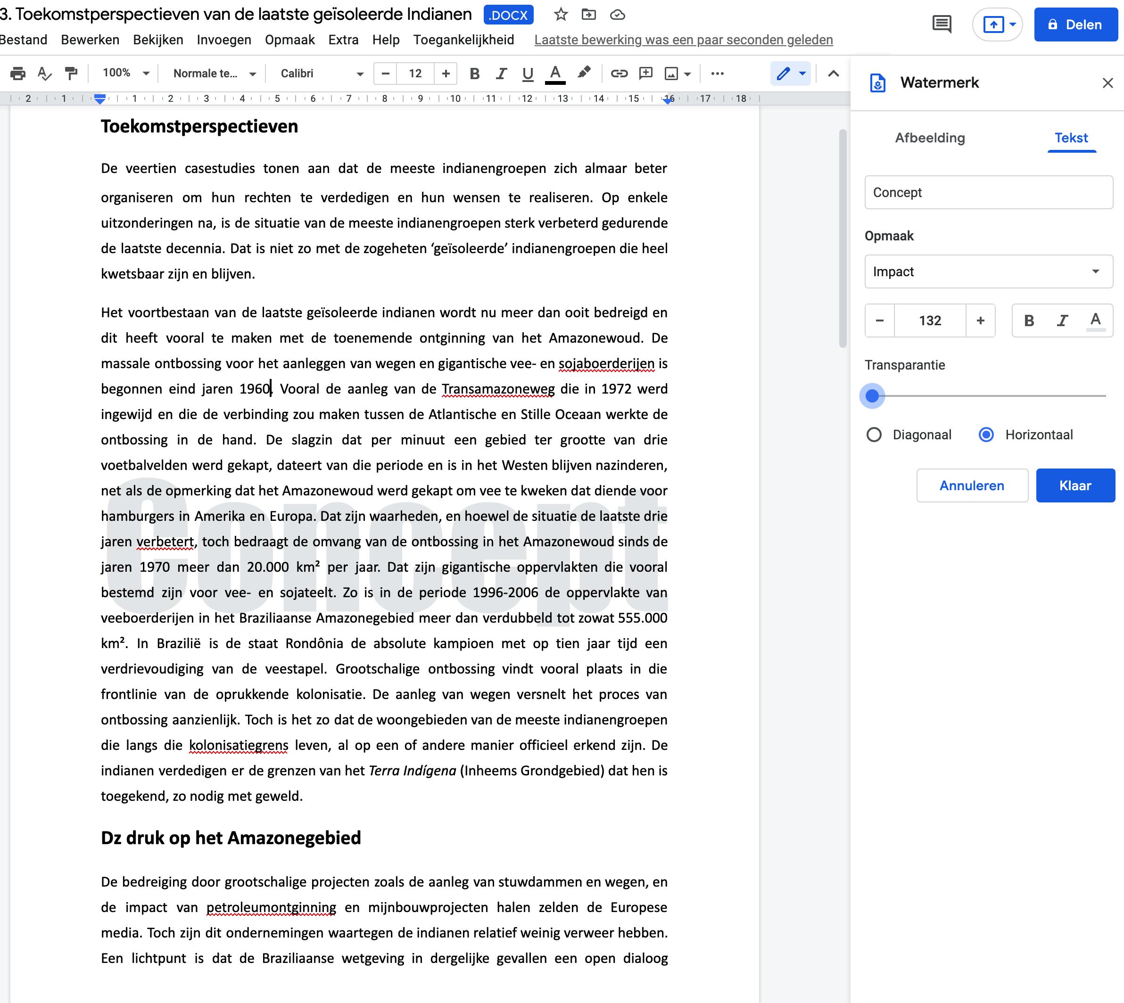Click the Concept watermark text field

(988, 192)
